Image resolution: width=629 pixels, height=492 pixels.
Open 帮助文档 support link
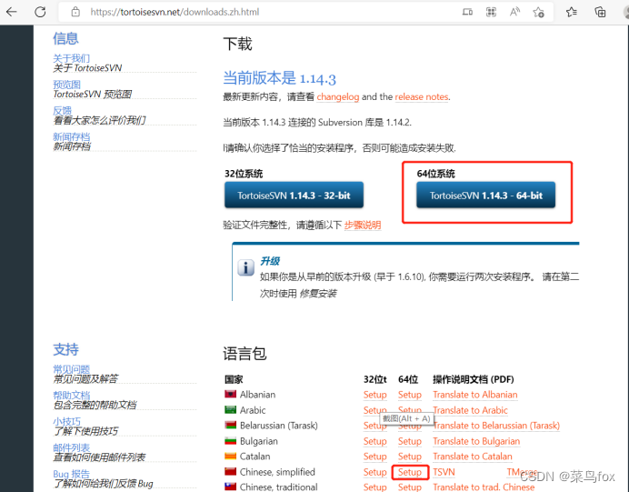pyautogui.click(x=72, y=395)
